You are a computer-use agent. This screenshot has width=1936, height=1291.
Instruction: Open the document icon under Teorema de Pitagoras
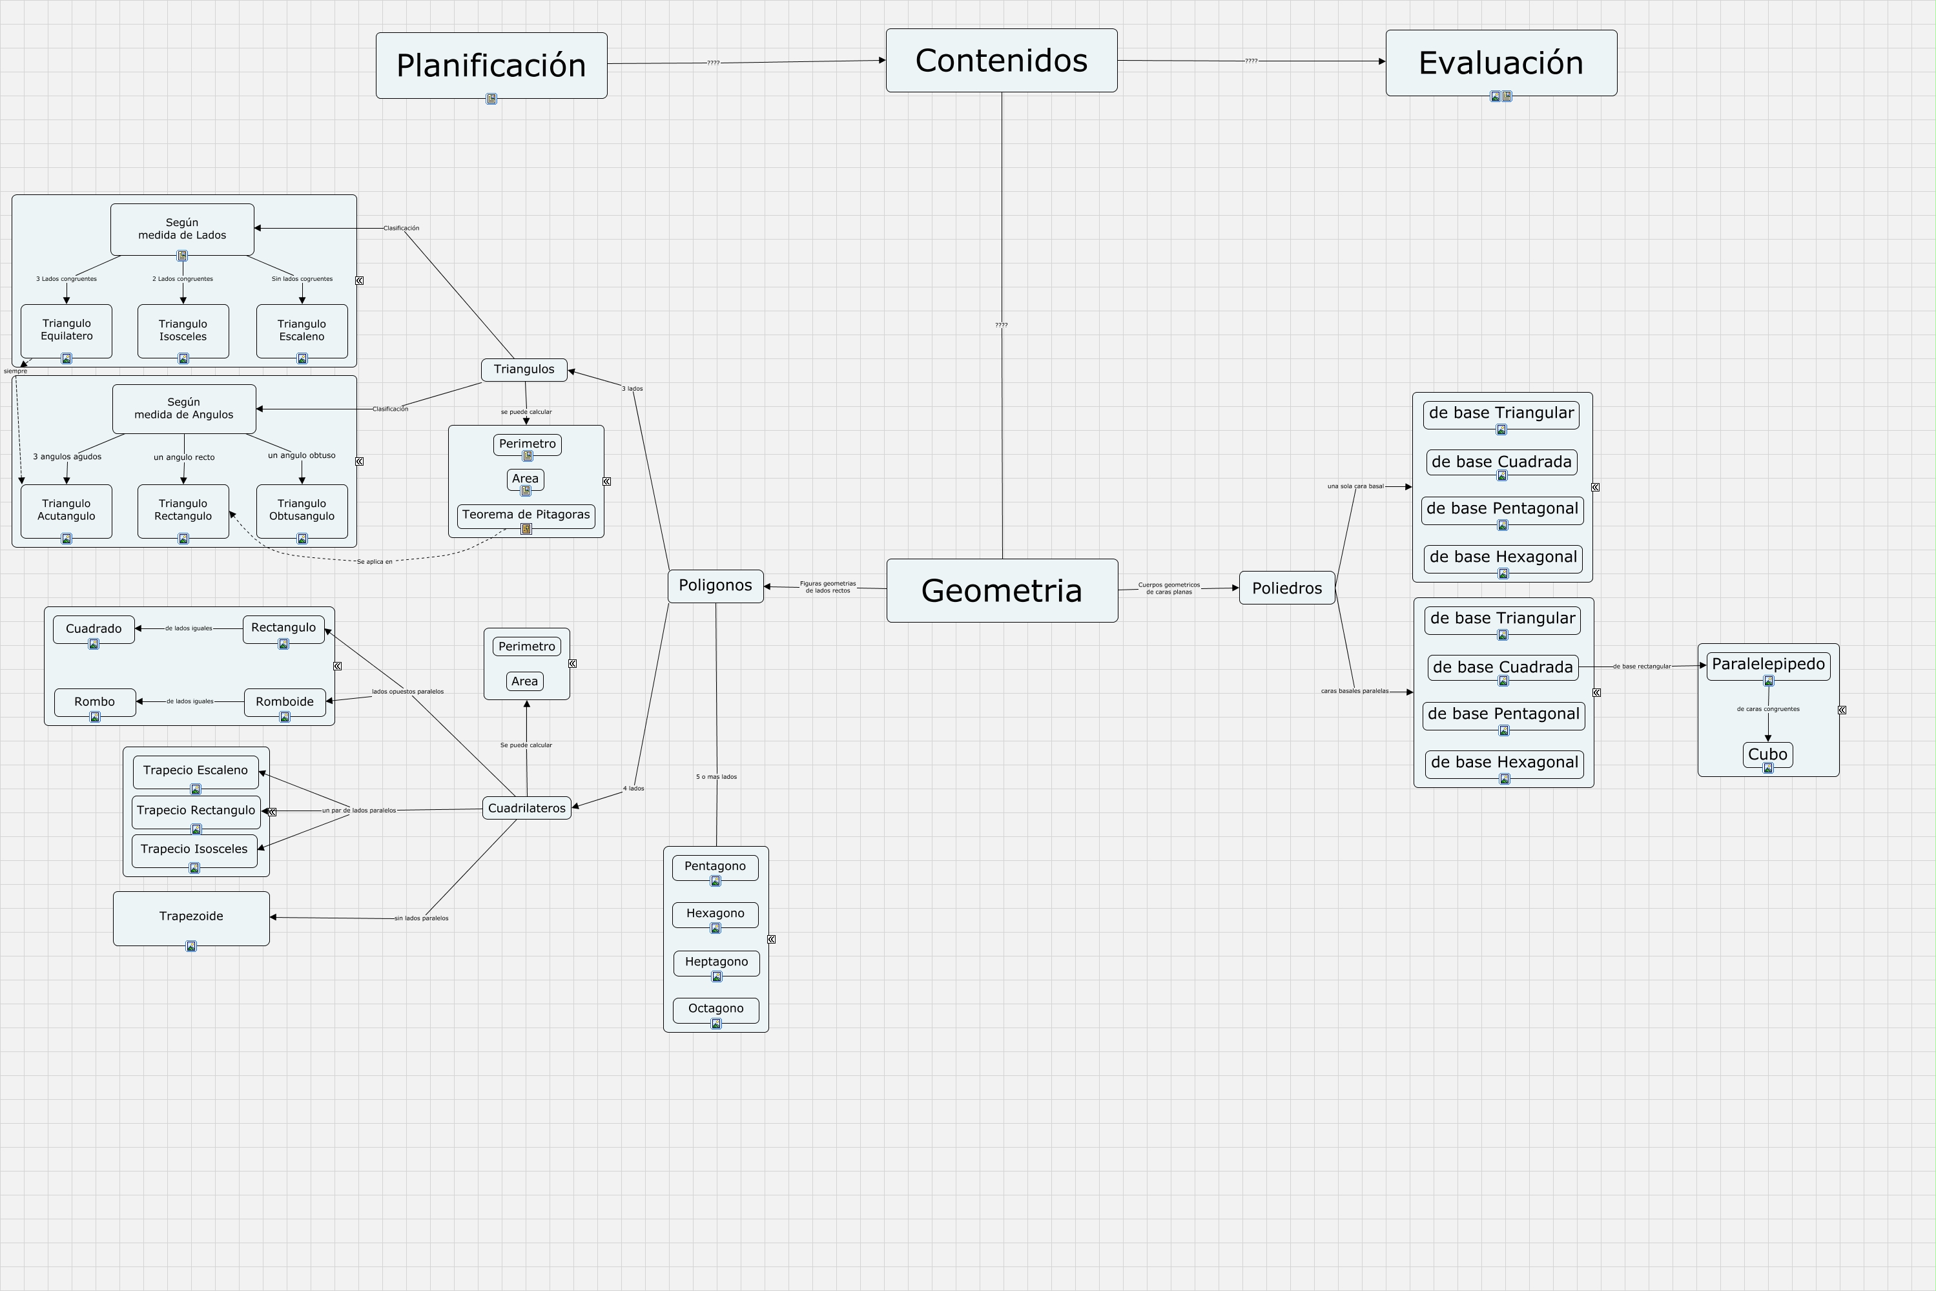[x=526, y=528]
